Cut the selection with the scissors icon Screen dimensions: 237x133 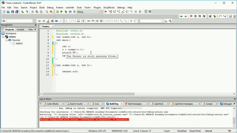pyautogui.click(x=33, y=12)
